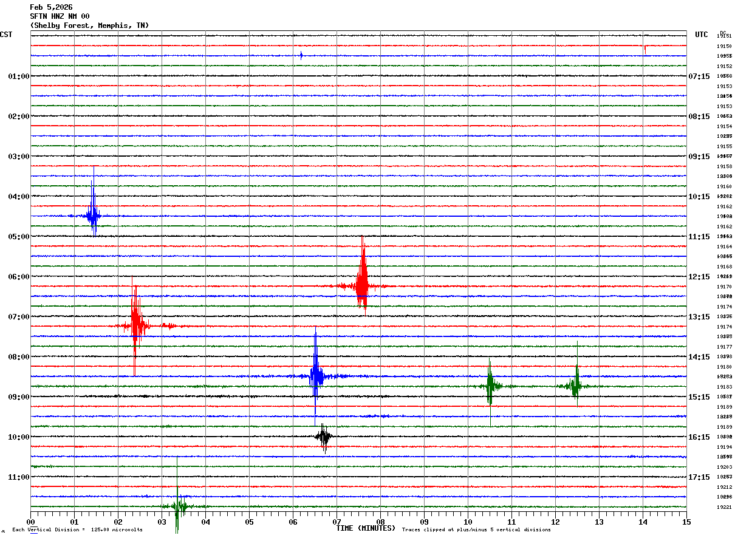This screenshot has width=735, height=538.
Task: Click the DC offset value '19150'
Action: (x=724, y=46)
